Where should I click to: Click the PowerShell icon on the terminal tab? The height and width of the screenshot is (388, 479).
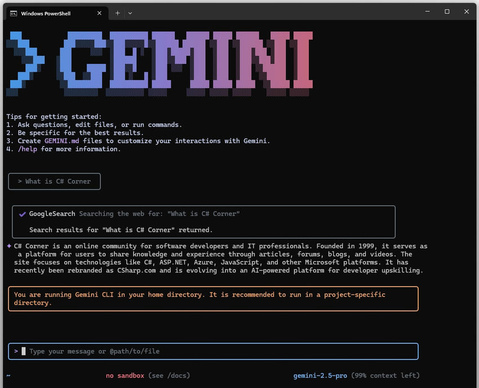click(x=14, y=12)
